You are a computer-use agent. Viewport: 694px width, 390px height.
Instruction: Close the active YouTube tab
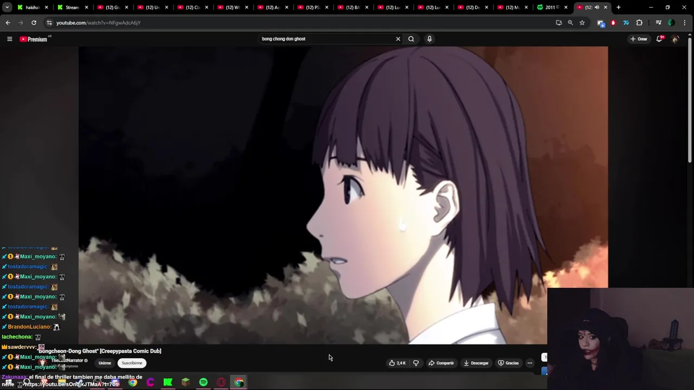[x=606, y=8]
